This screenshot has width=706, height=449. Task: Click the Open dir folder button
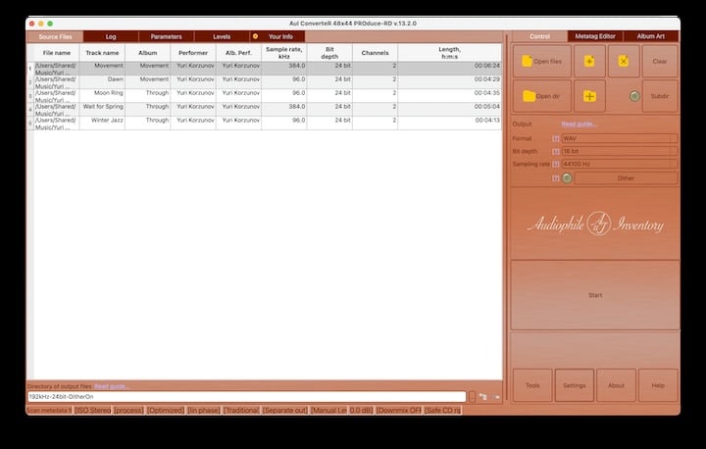point(542,96)
